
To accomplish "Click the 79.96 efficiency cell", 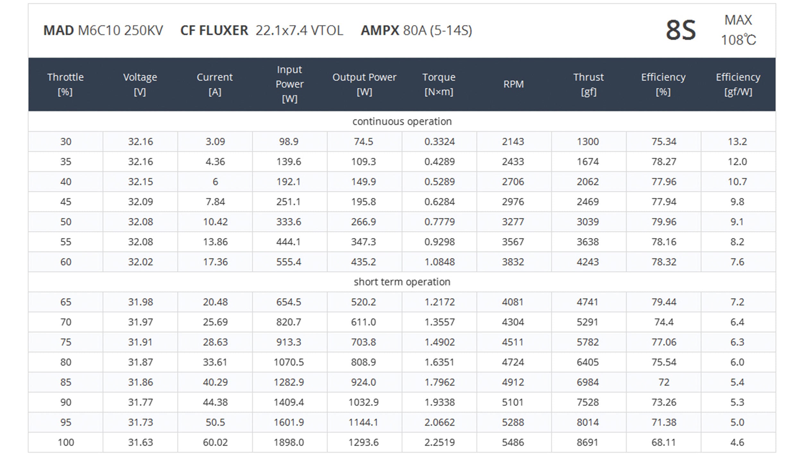I will click(x=663, y=222).
